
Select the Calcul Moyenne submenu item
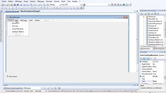pyautogui.click(x=18, y=29)
